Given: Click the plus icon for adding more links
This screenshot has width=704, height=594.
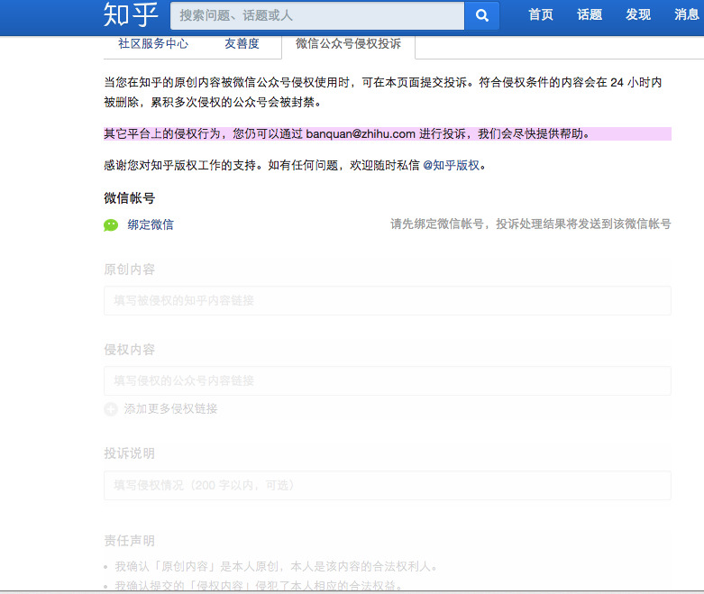Looking at the screenshot, I should tap(111, 409).
